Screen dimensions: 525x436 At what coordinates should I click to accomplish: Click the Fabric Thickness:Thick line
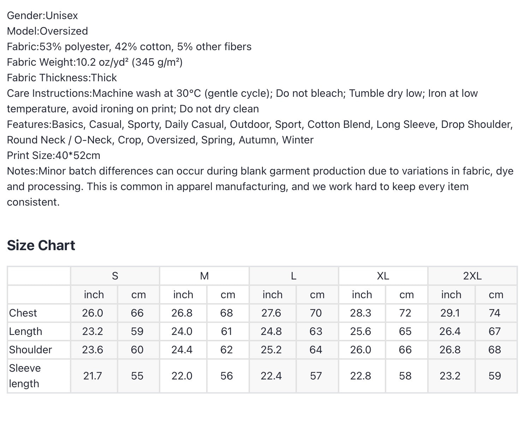[62, 78]
